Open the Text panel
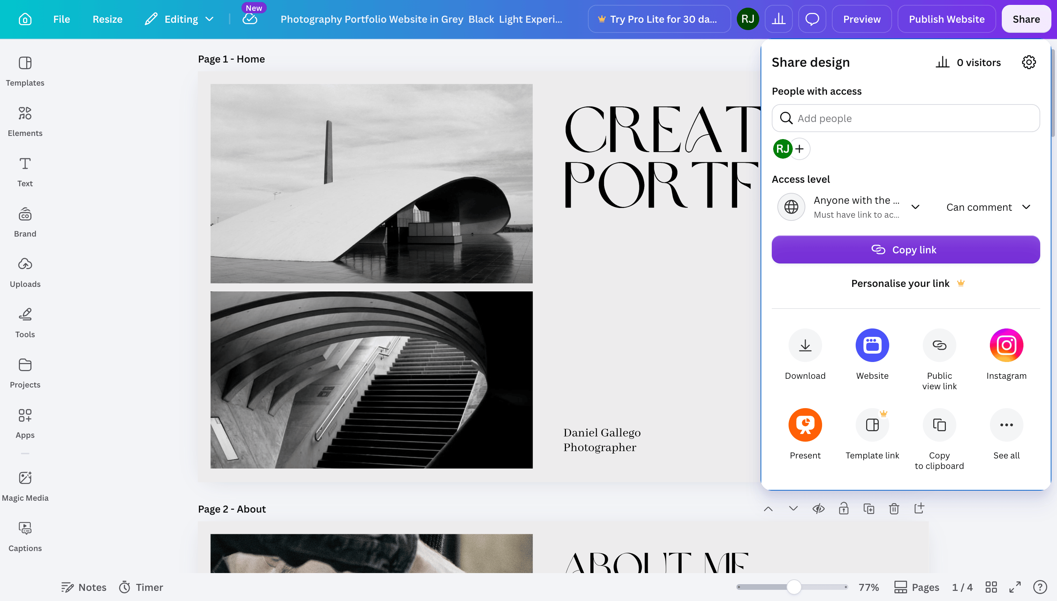The image size is (1057, 601). click(x=25, y=172)
